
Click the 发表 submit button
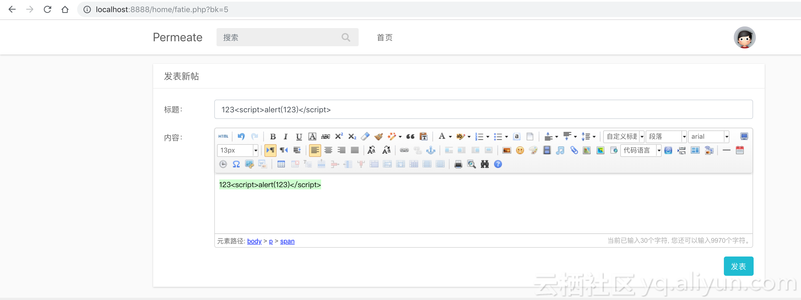(738, 266)
